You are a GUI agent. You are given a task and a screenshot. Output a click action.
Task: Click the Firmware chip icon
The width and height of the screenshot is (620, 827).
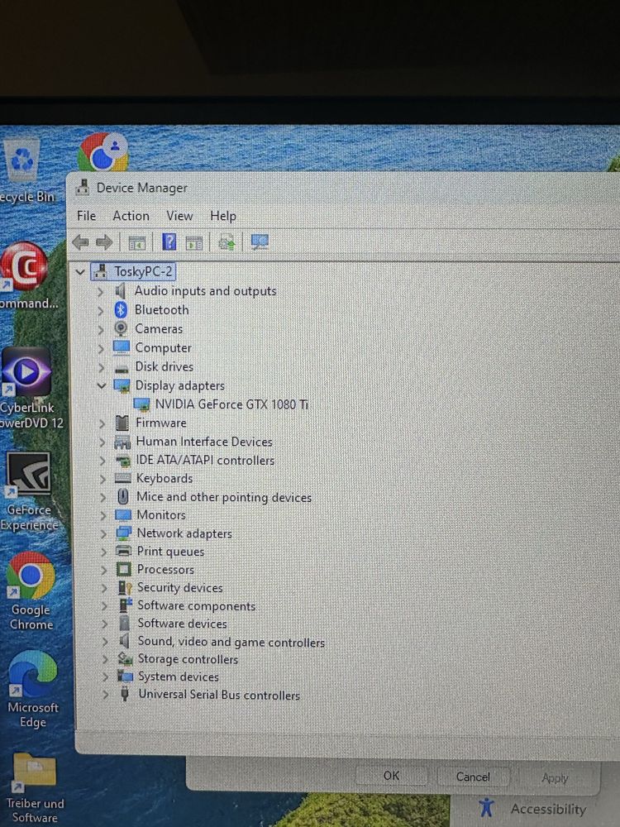[x=122, y=423]
